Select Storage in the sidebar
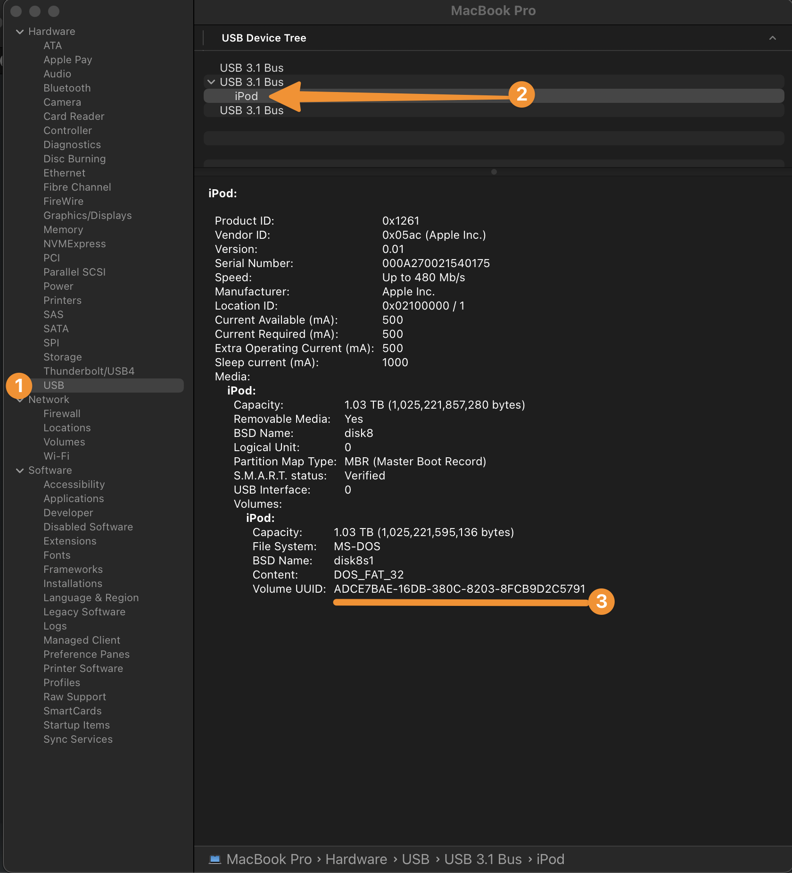This screenshot has width=792, height=873. pos(63,357)
